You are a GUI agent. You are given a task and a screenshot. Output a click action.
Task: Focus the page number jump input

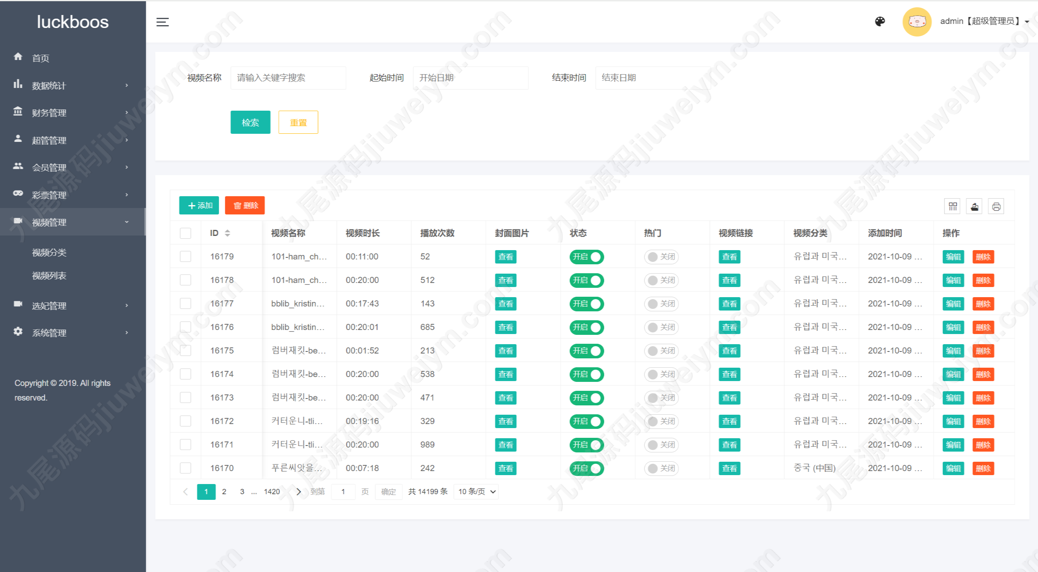click(343, 492)
